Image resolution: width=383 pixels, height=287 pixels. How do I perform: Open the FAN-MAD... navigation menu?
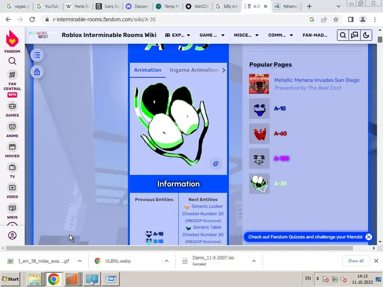coord(315,35)
